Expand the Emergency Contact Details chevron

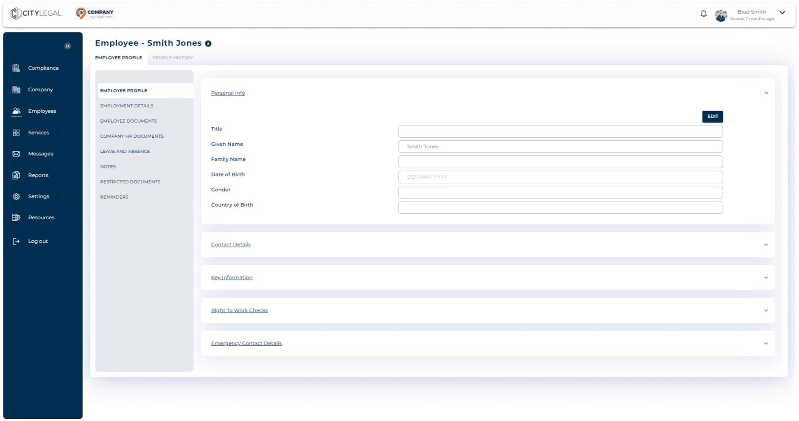coord(766,343)
